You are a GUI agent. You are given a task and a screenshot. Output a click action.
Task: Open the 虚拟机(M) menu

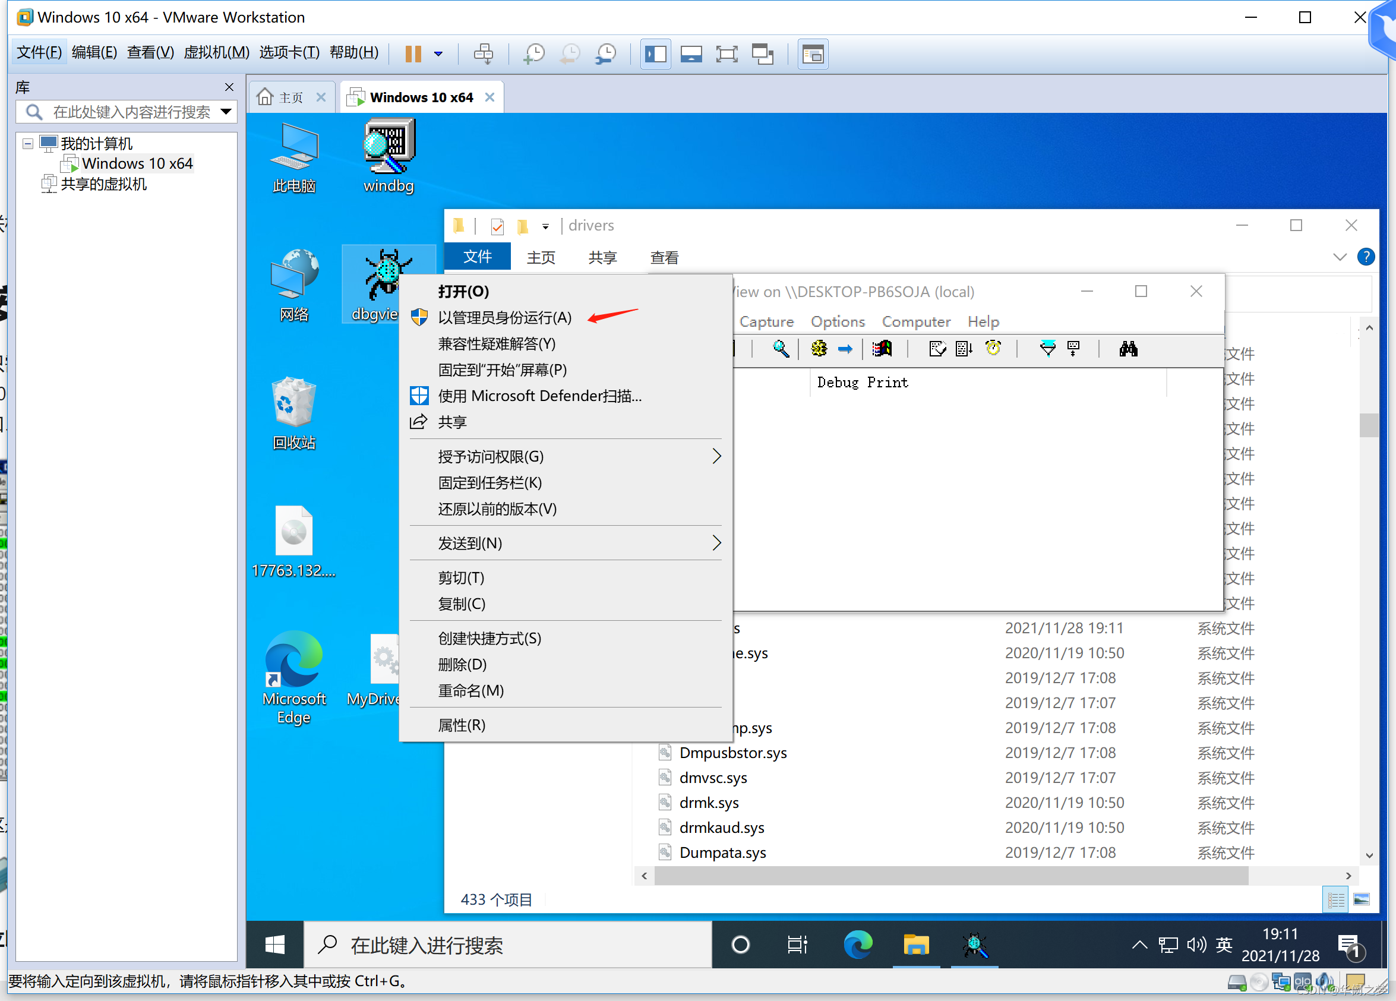(x=216, y=52)
